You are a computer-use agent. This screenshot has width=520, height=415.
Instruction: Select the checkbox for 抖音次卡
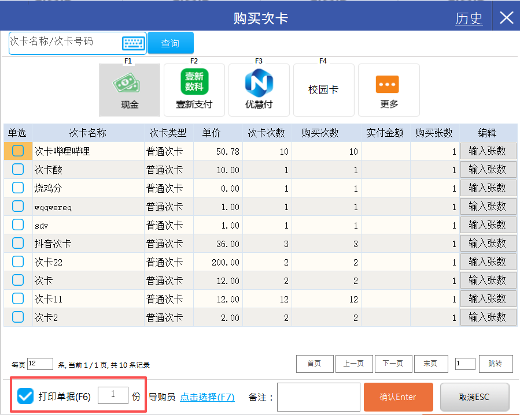pyautogui.click(x=18, y=243)
